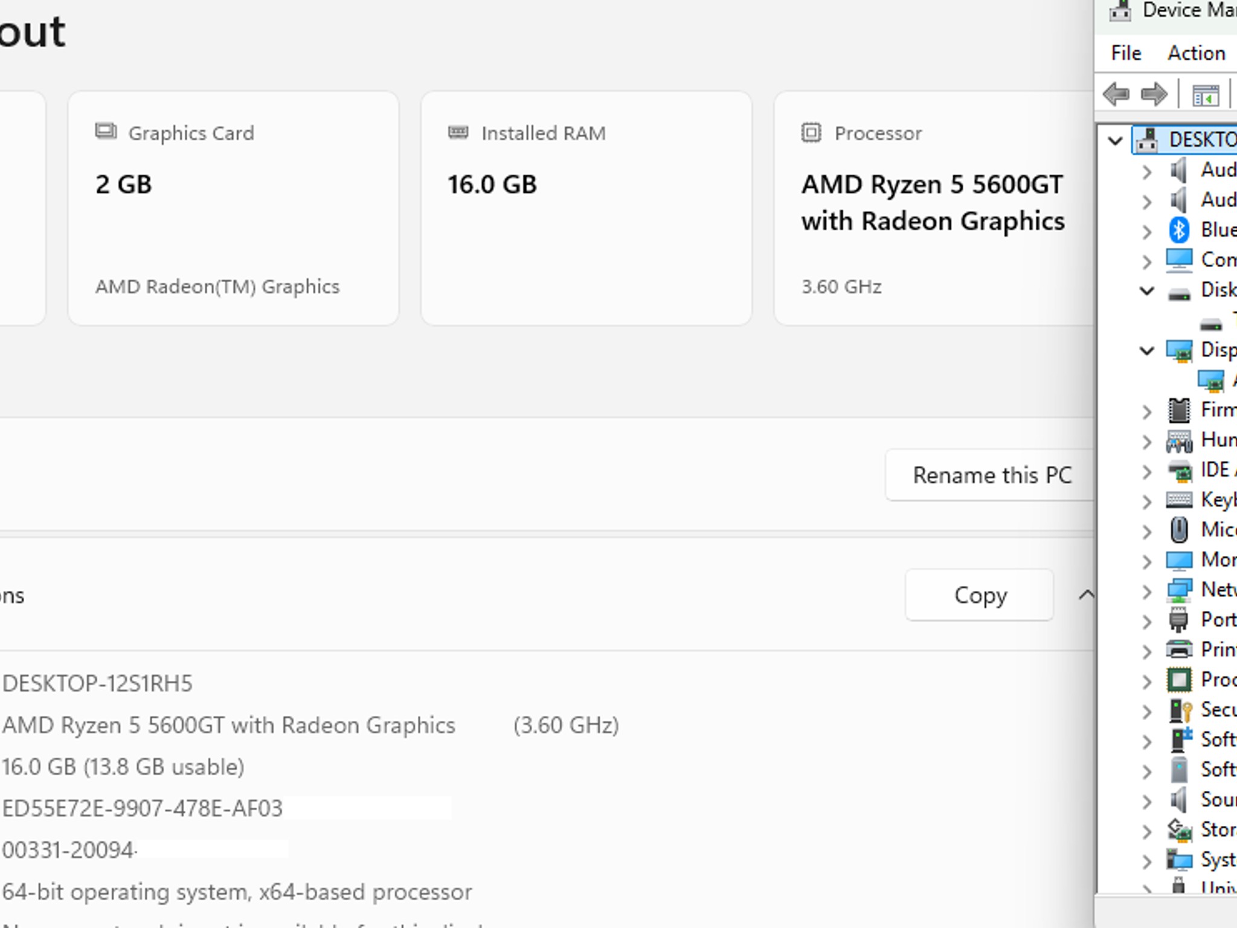Click the Sound controllers speaker icon
Screen dimensions: 1237x928
(1178, 800)
